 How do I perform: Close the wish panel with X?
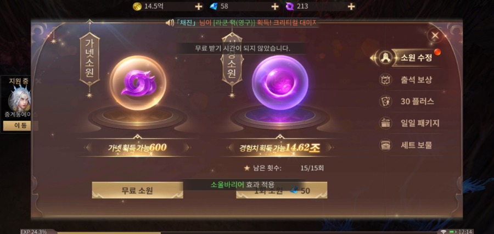435,36
